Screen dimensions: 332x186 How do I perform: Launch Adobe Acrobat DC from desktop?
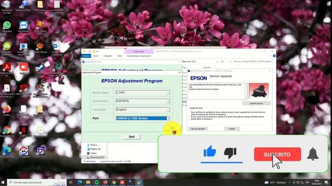click(x=7, y=70)
